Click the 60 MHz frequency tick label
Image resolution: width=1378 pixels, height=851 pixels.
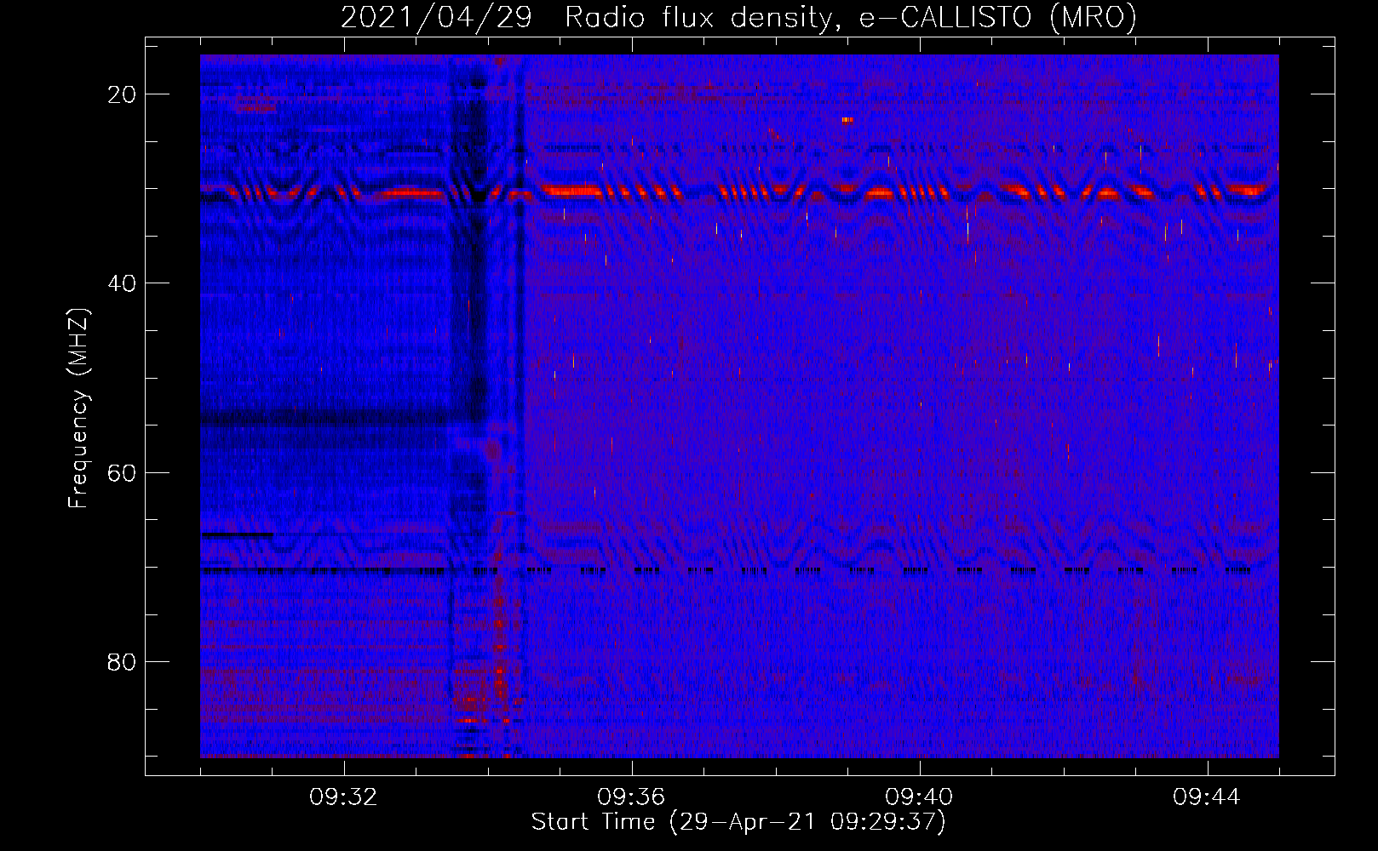click(x=123, y=472)
